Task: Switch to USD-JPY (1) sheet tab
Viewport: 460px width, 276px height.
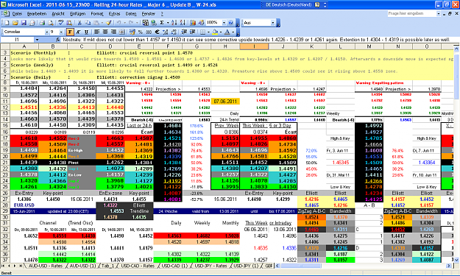Action: [246, 266]
